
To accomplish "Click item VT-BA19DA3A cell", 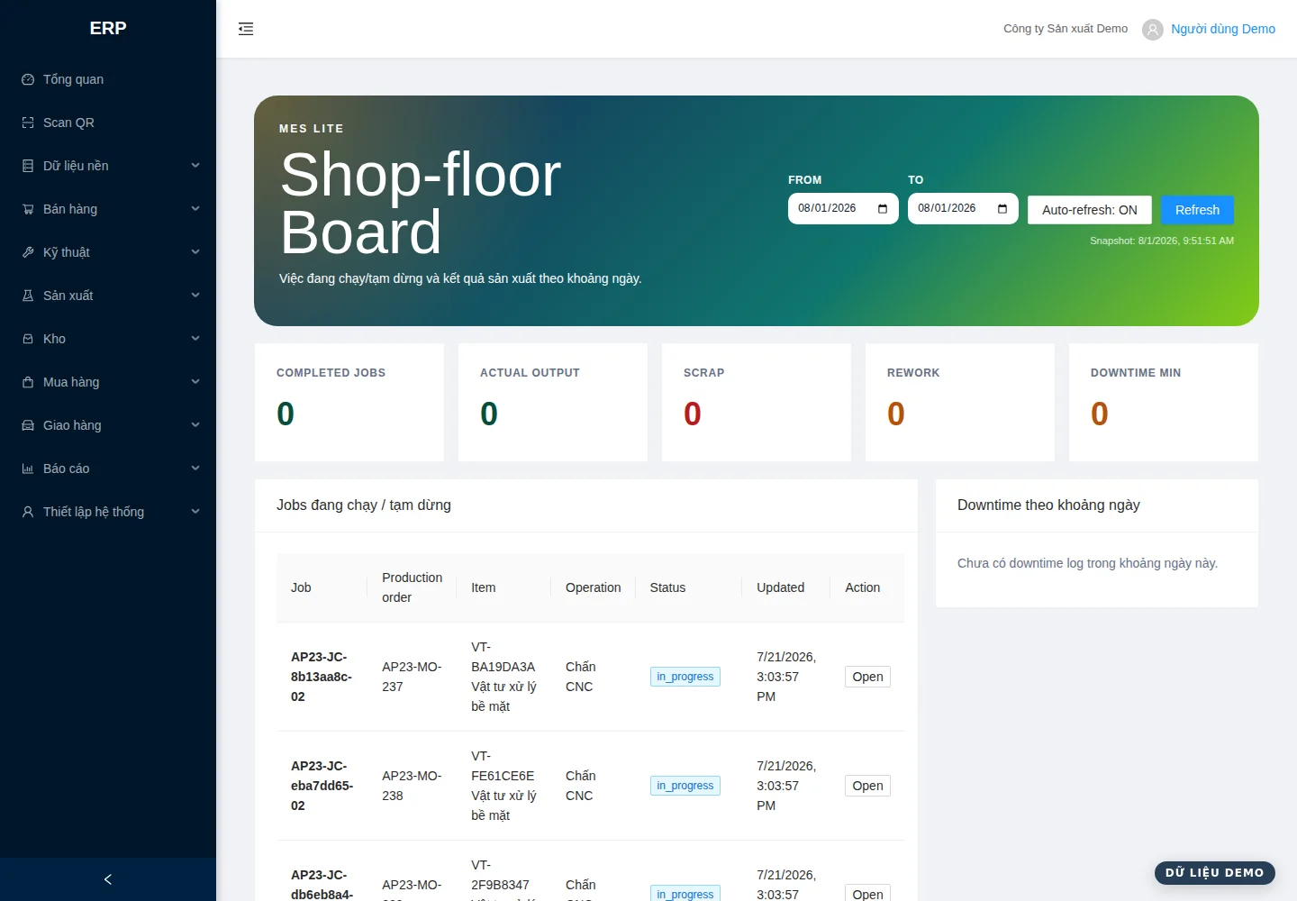I will (503, 677).
